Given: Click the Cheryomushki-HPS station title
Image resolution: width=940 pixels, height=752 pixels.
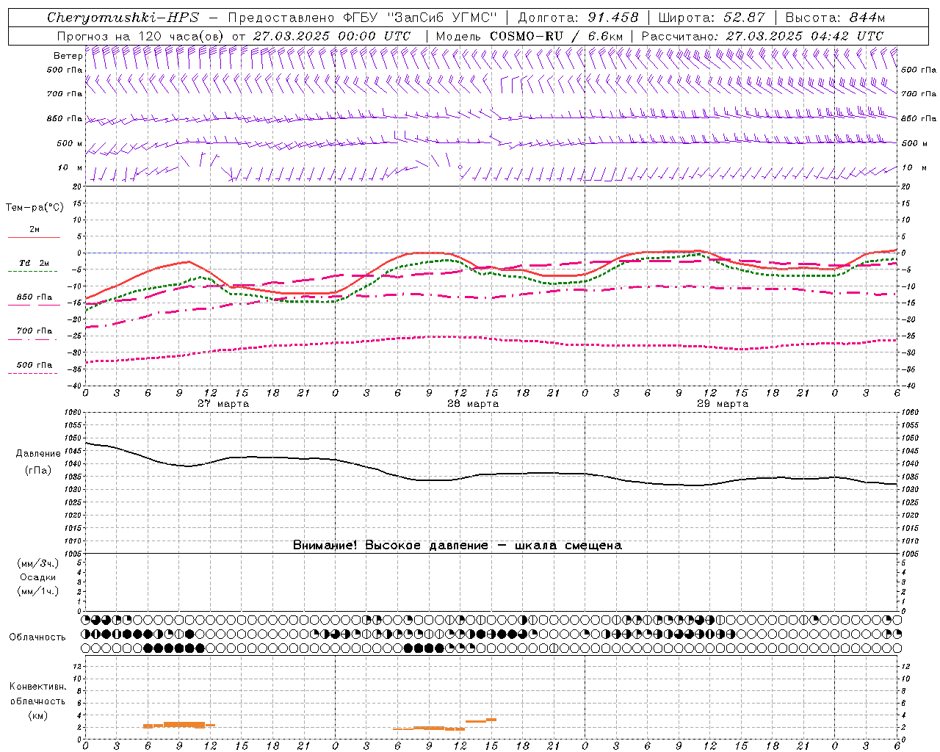Looking at the screenshot, I should (123, 18).
